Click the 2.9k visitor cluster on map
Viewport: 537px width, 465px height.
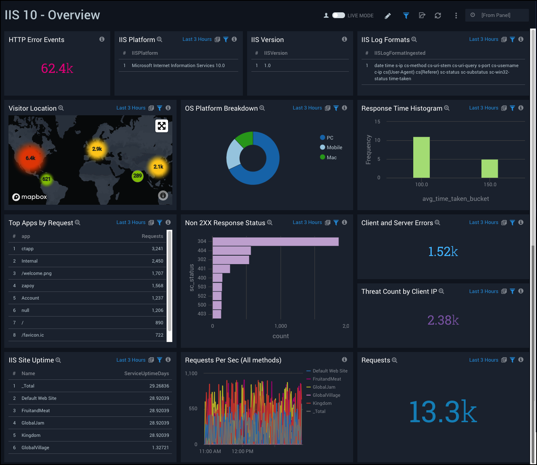[x=97, y=149]
